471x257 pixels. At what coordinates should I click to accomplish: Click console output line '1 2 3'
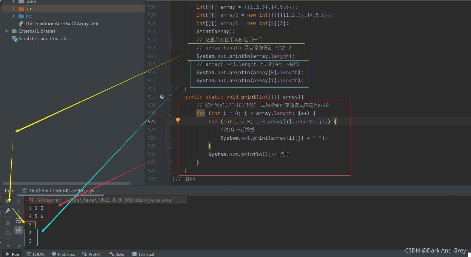[x=36, y=208]
